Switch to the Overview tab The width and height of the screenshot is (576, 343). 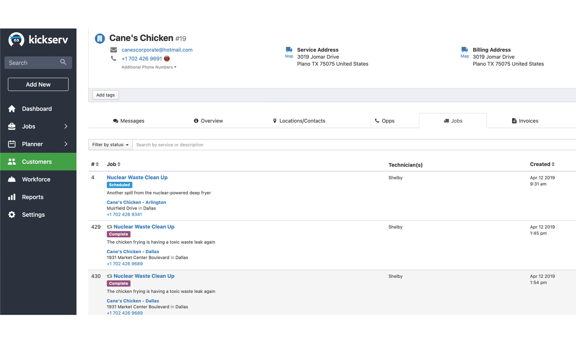coord(209,121)
